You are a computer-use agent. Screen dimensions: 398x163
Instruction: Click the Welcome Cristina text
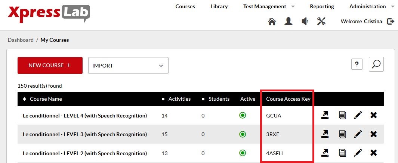pos(361,22)
